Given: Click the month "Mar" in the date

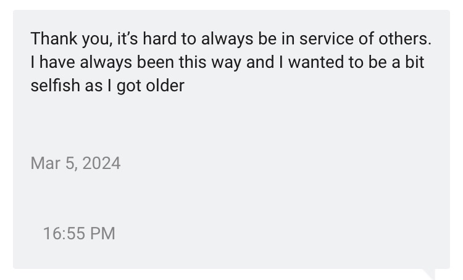Looking at the screenshot, I should pyautogui.click(x=43, y=163).
